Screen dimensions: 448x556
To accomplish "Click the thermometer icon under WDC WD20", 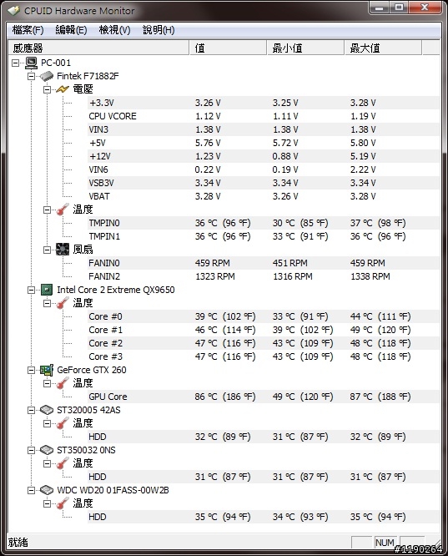I will 63,503.
